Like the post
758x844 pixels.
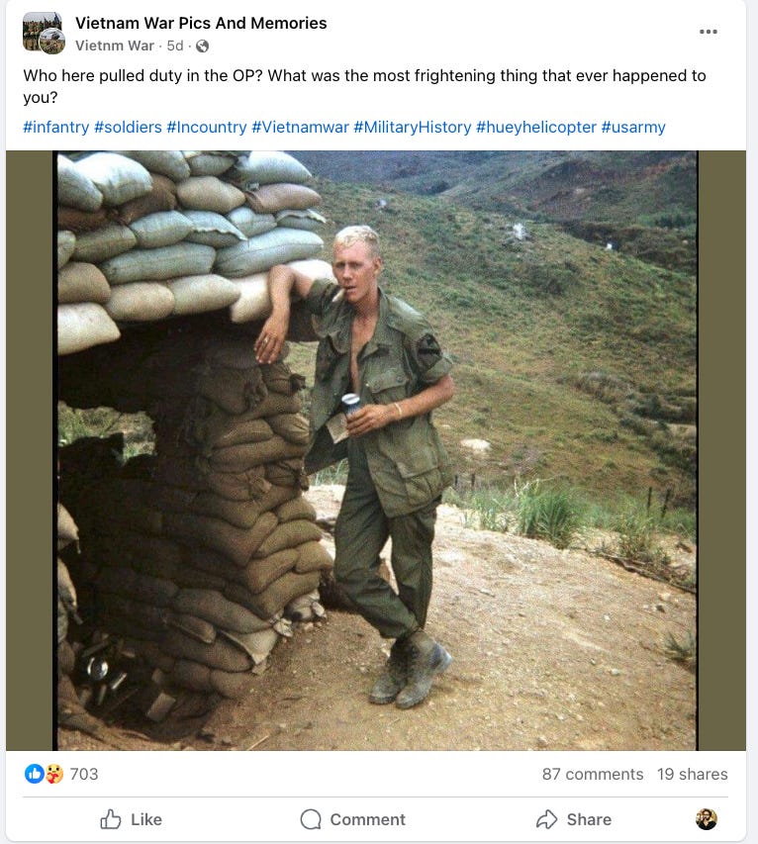pos(131,819)
